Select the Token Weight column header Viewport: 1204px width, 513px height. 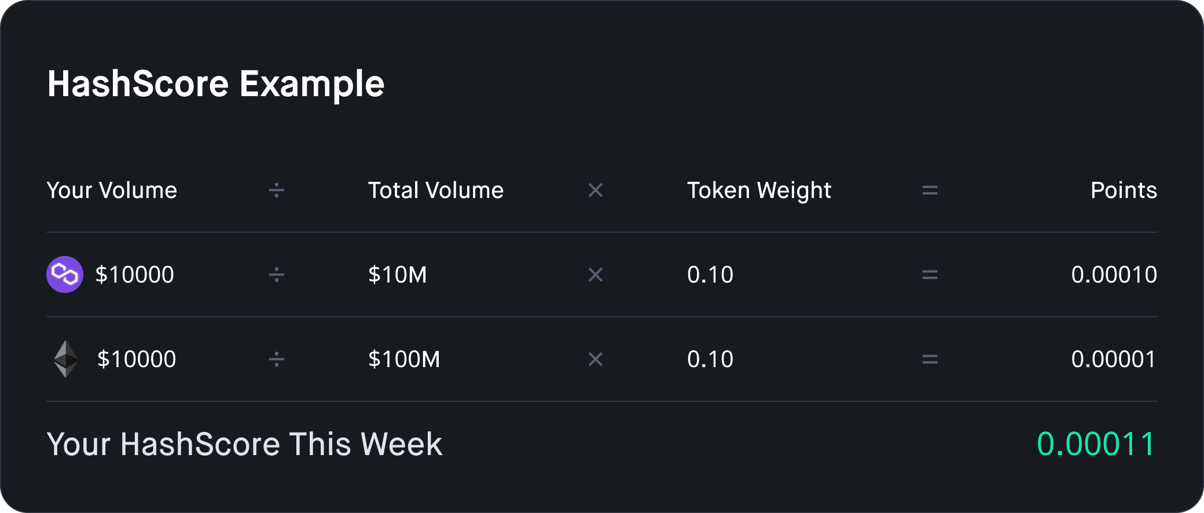(x=759, y=191)
